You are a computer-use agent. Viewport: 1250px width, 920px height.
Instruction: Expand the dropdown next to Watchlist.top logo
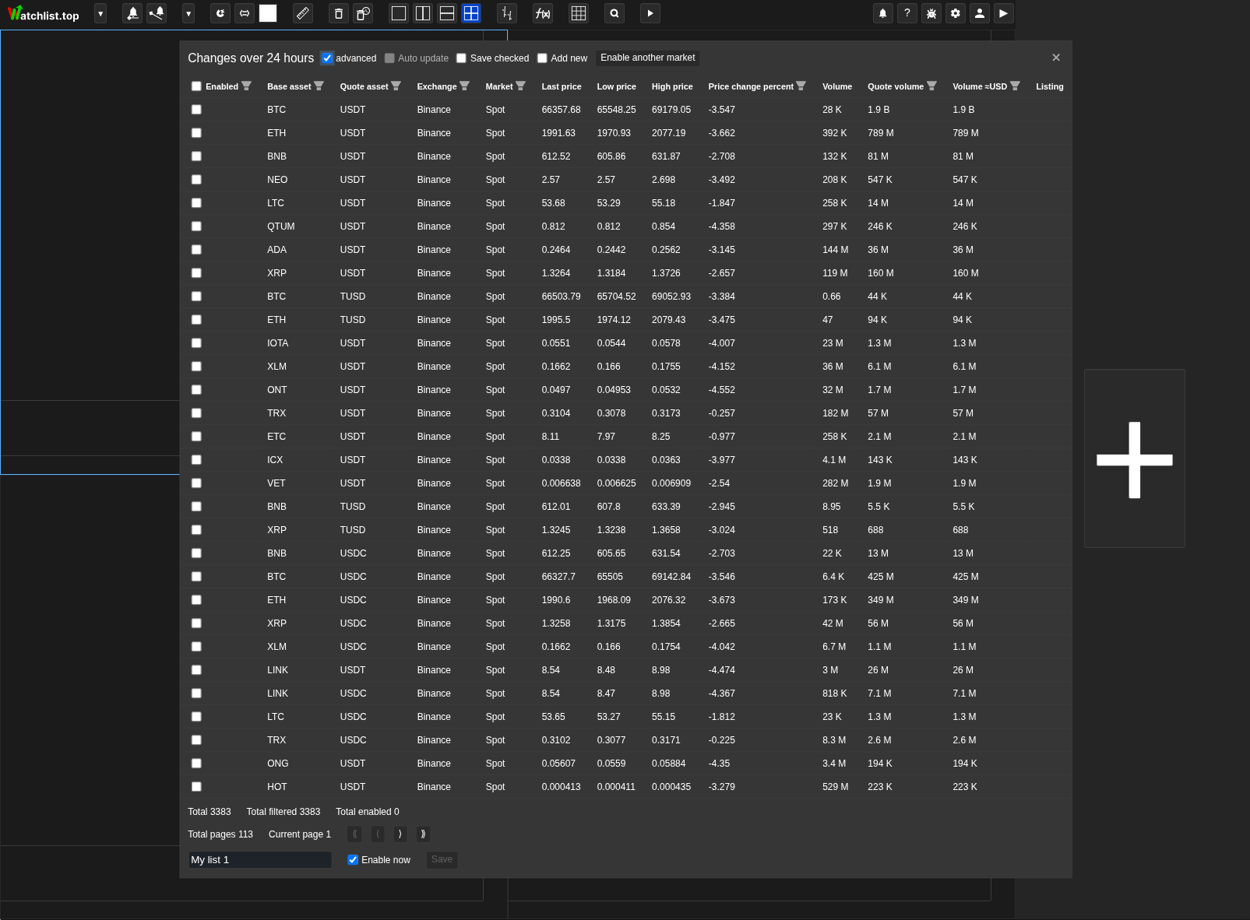click(100, 13)
